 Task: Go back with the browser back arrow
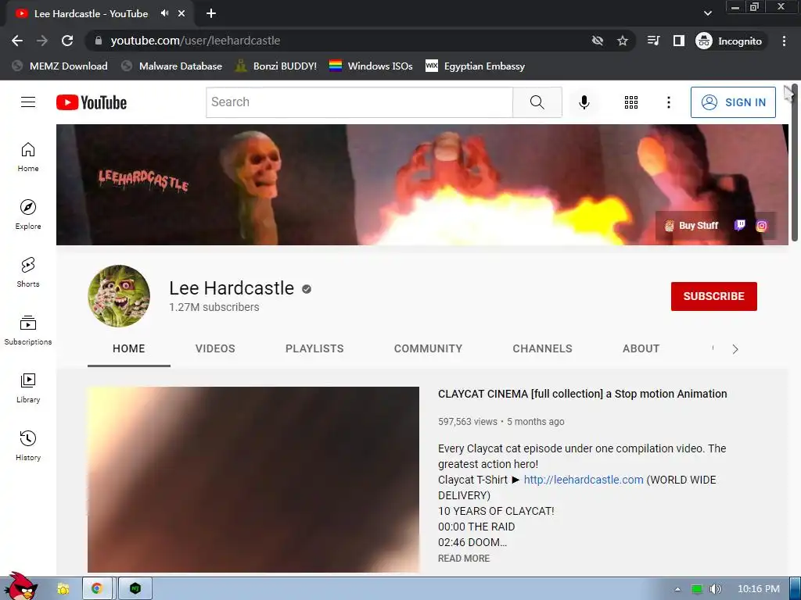pyautogui.click(x=17, y=41)
